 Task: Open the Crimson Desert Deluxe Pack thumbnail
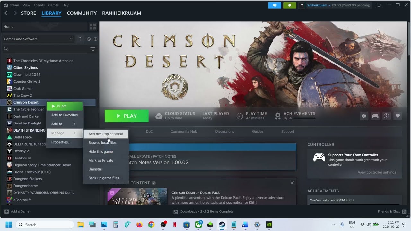137,197
